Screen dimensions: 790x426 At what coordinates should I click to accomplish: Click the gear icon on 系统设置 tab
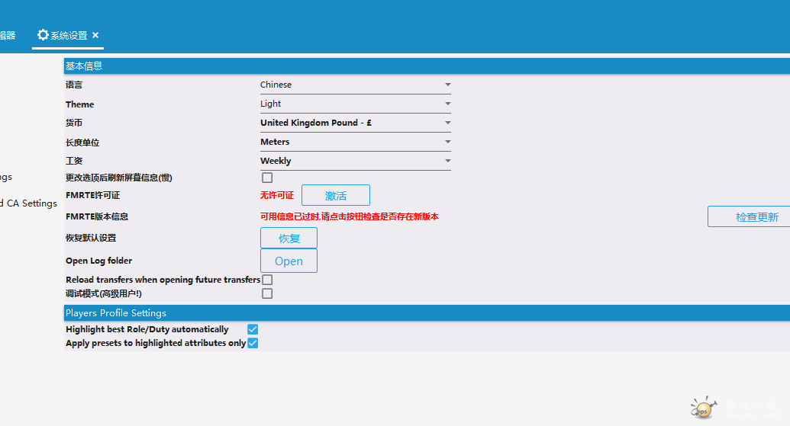pyautogui.click(x=43, y=35)
